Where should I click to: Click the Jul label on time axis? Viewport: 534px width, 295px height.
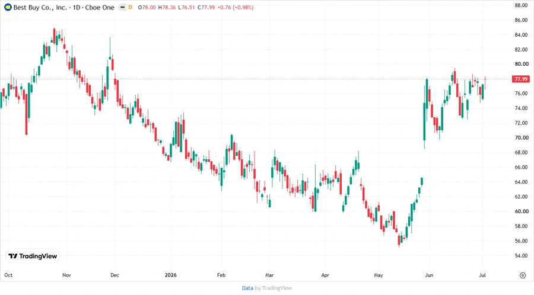(x=482, y=275)
